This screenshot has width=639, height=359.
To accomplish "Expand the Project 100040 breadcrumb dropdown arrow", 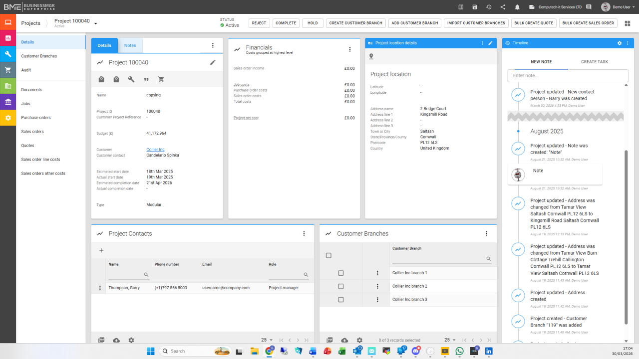I will tap(96, 23).
